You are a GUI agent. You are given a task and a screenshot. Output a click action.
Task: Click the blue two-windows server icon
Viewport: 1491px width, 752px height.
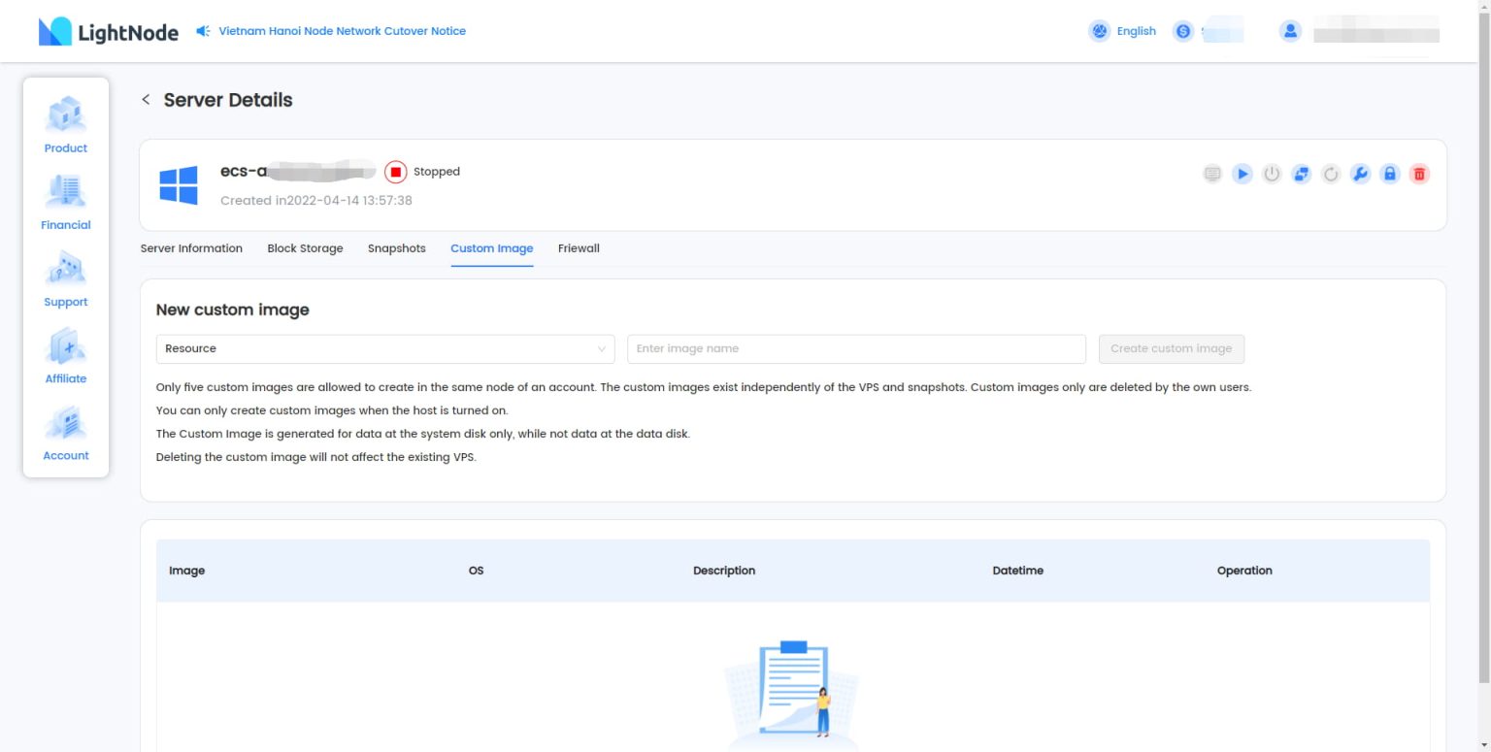tap(1301, 175)
